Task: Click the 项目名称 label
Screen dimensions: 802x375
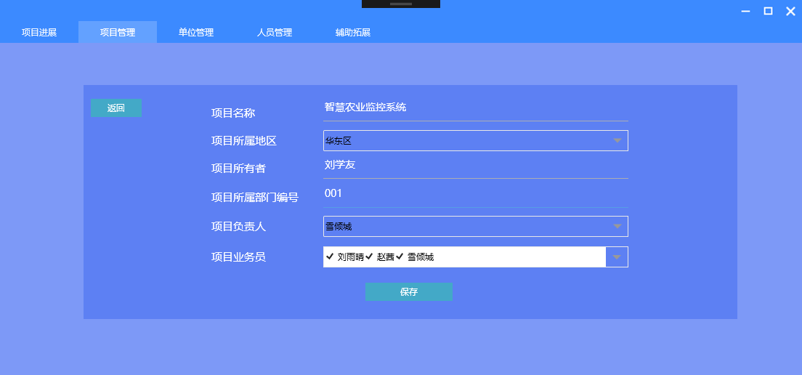Action: click(x=233, y=113)
